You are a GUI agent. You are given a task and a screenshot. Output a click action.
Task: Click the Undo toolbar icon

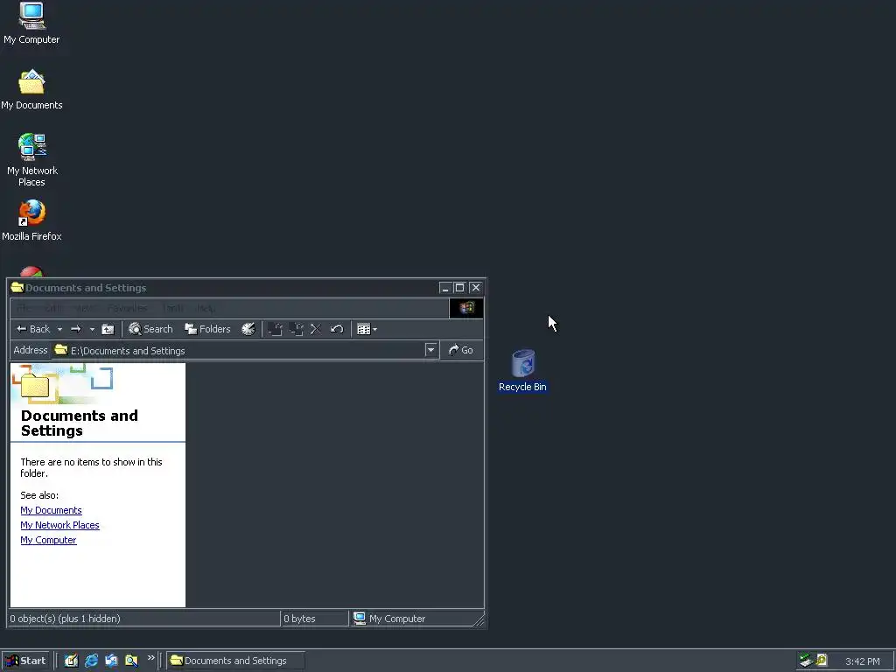337,329
